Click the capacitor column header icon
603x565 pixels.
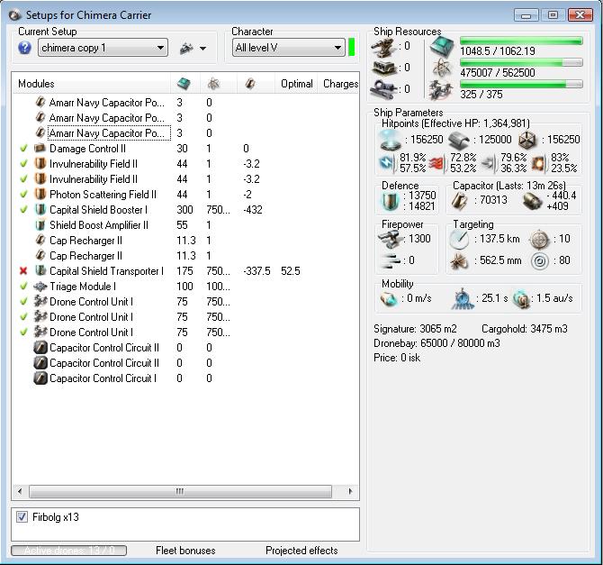(x=250, y=83)
